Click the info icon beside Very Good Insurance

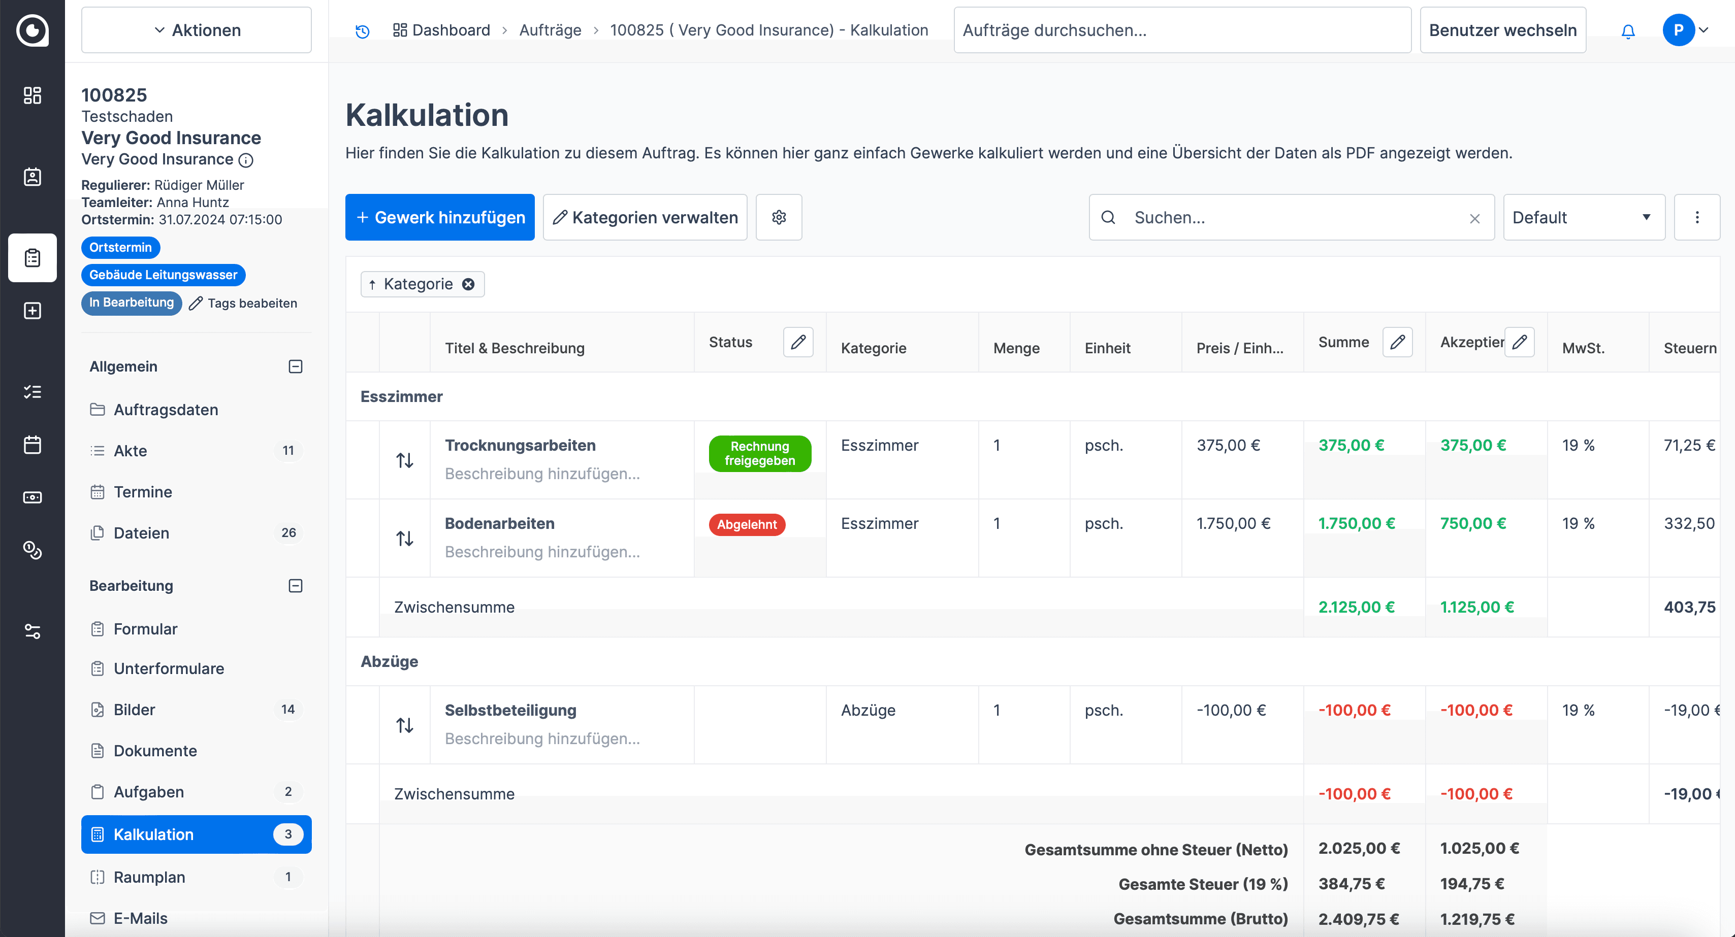coord(246,160)
